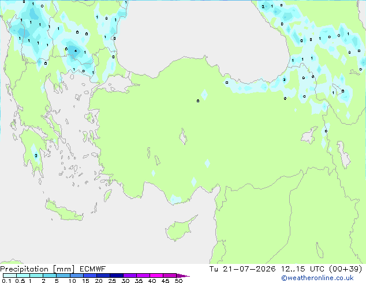The width and height of the screenshot is (366, 283).
Task: Select the legend swatch between 0.1 and 0.5
Action: [10, 275]
